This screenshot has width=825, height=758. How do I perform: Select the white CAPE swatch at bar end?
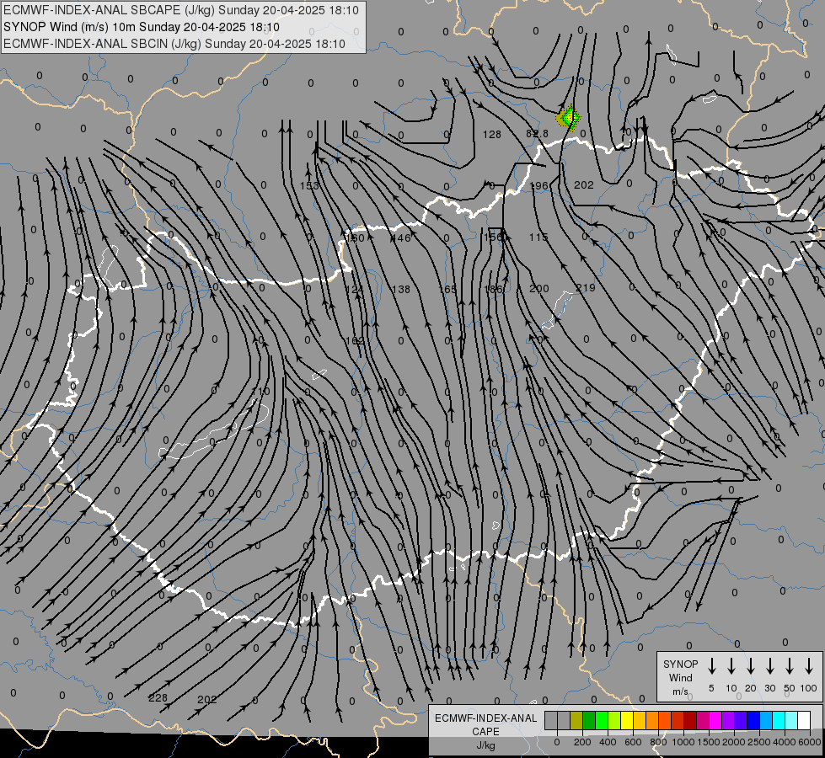[x=803, y=721]
